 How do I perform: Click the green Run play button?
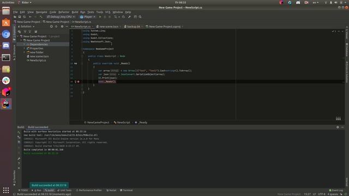[x=100, y=17]
